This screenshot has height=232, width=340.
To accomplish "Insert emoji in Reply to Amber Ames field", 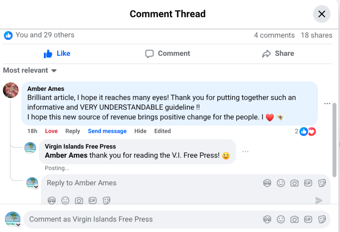I will click(x=281, y=183).
